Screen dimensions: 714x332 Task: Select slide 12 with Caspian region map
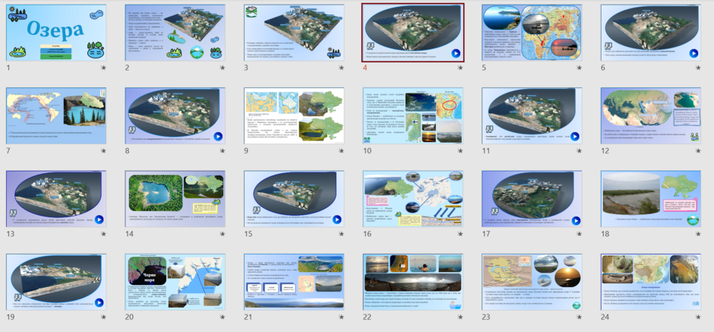tap(651, 115)
